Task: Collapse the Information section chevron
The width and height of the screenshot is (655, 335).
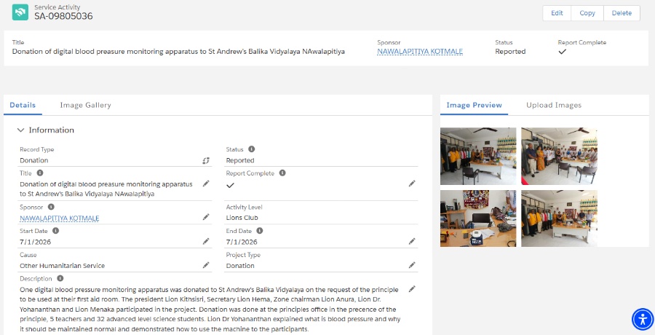Action: click(20, 130)
